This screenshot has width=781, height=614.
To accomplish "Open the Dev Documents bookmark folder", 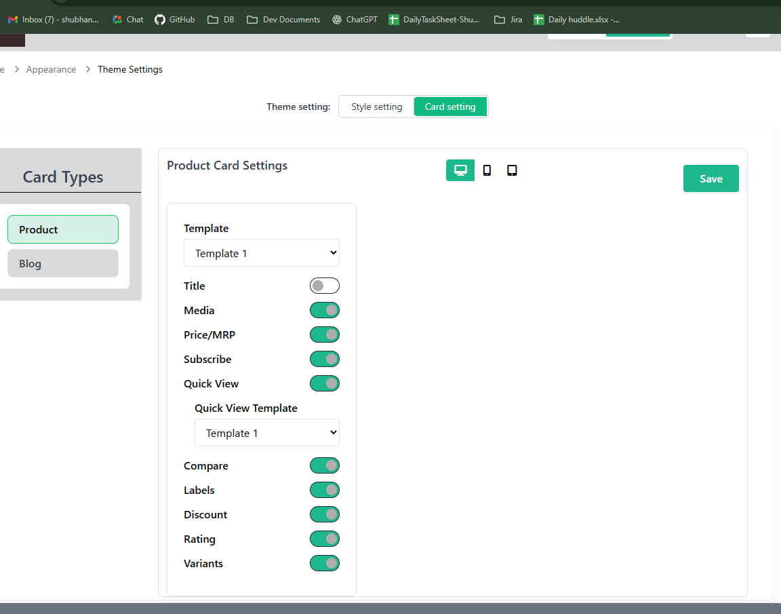I will point(283,20).
